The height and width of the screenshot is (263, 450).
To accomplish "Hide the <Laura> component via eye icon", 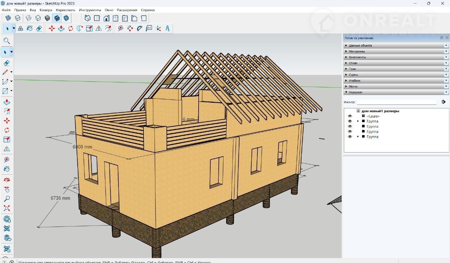I will coord(350,116).
